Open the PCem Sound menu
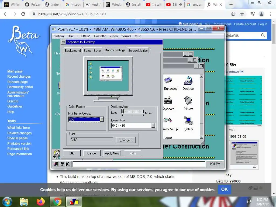This screenshot has height=207, width=276. pos(126,36)
